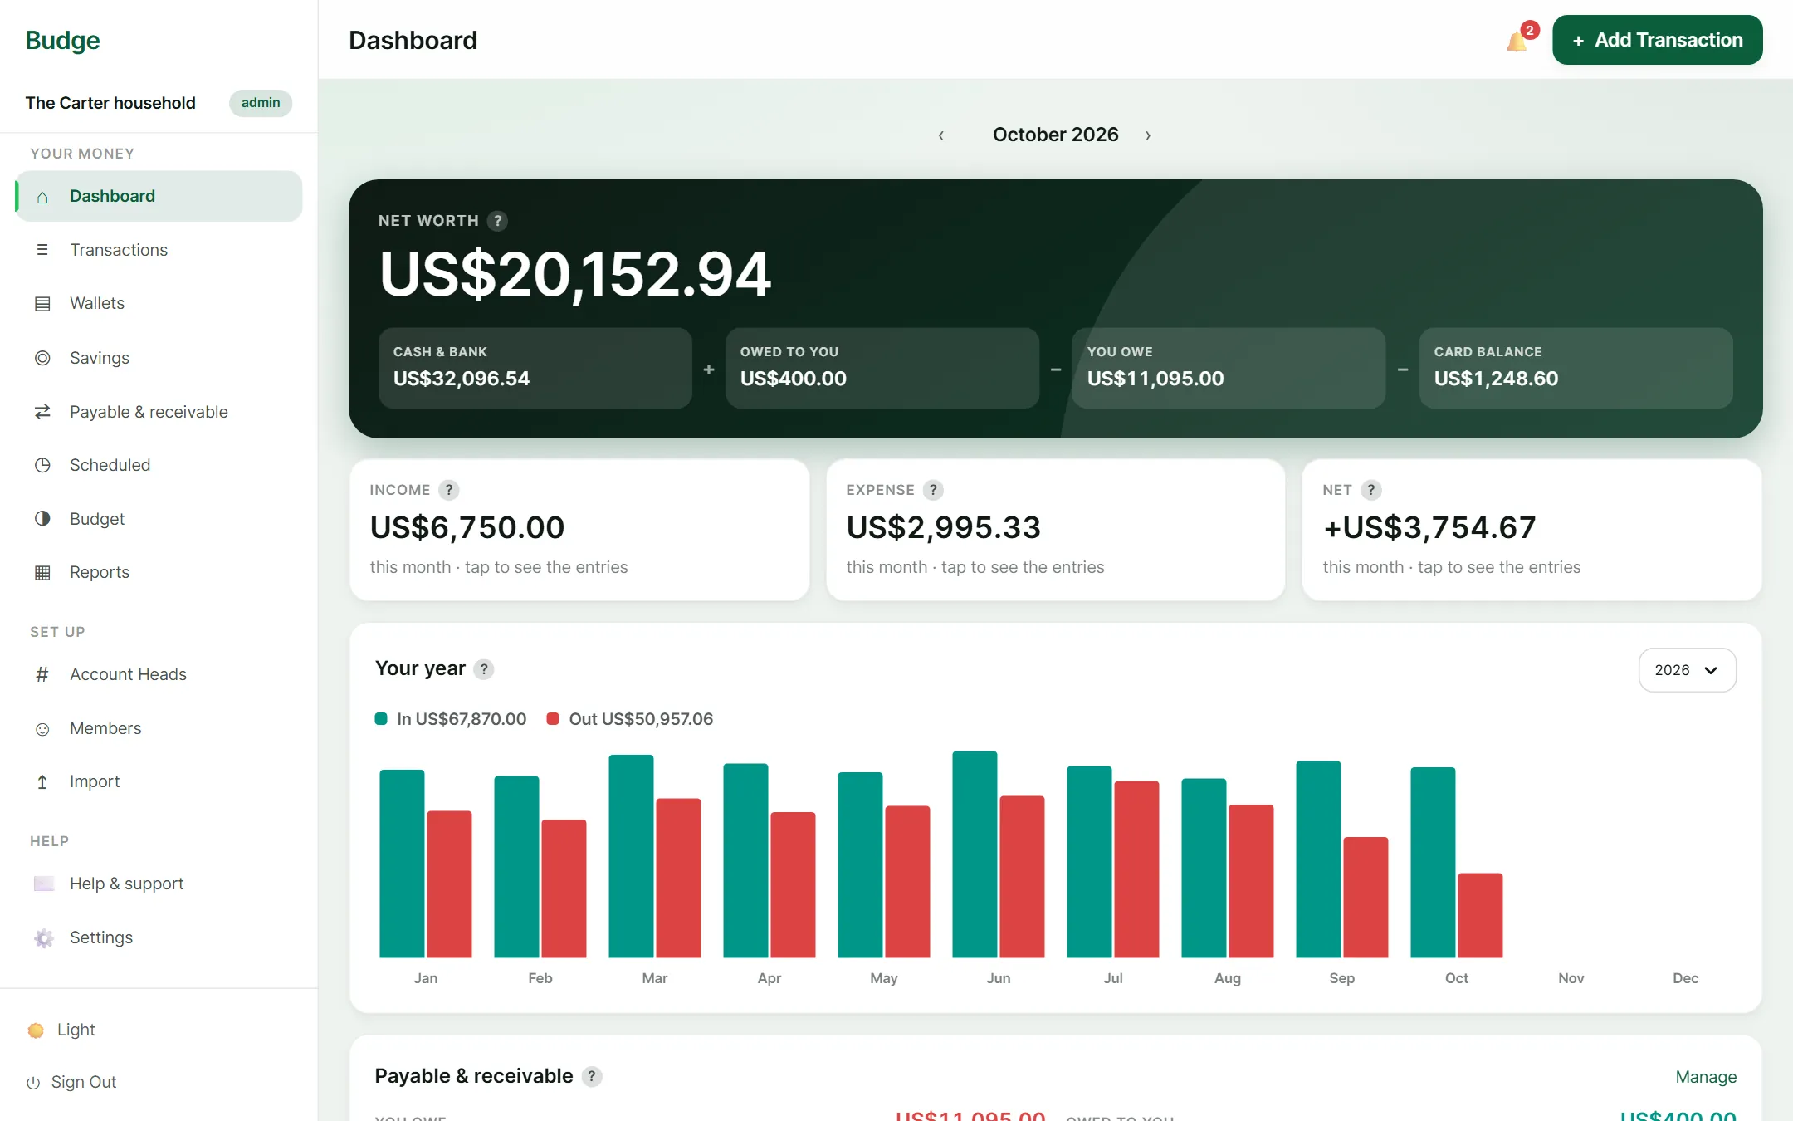
Task: Open the You Owe tile
Action: click(x=1229, y=368)
